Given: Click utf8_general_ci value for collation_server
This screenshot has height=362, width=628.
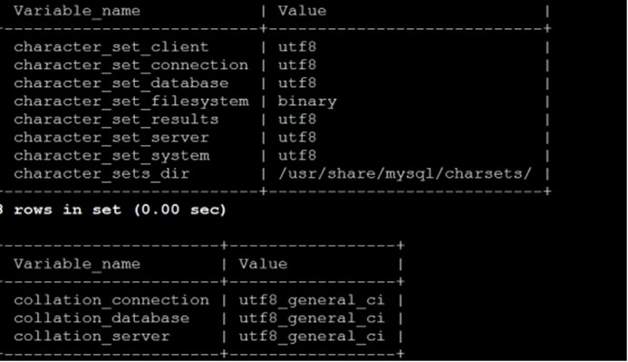Looking at the screenshot, I should 312,337.
